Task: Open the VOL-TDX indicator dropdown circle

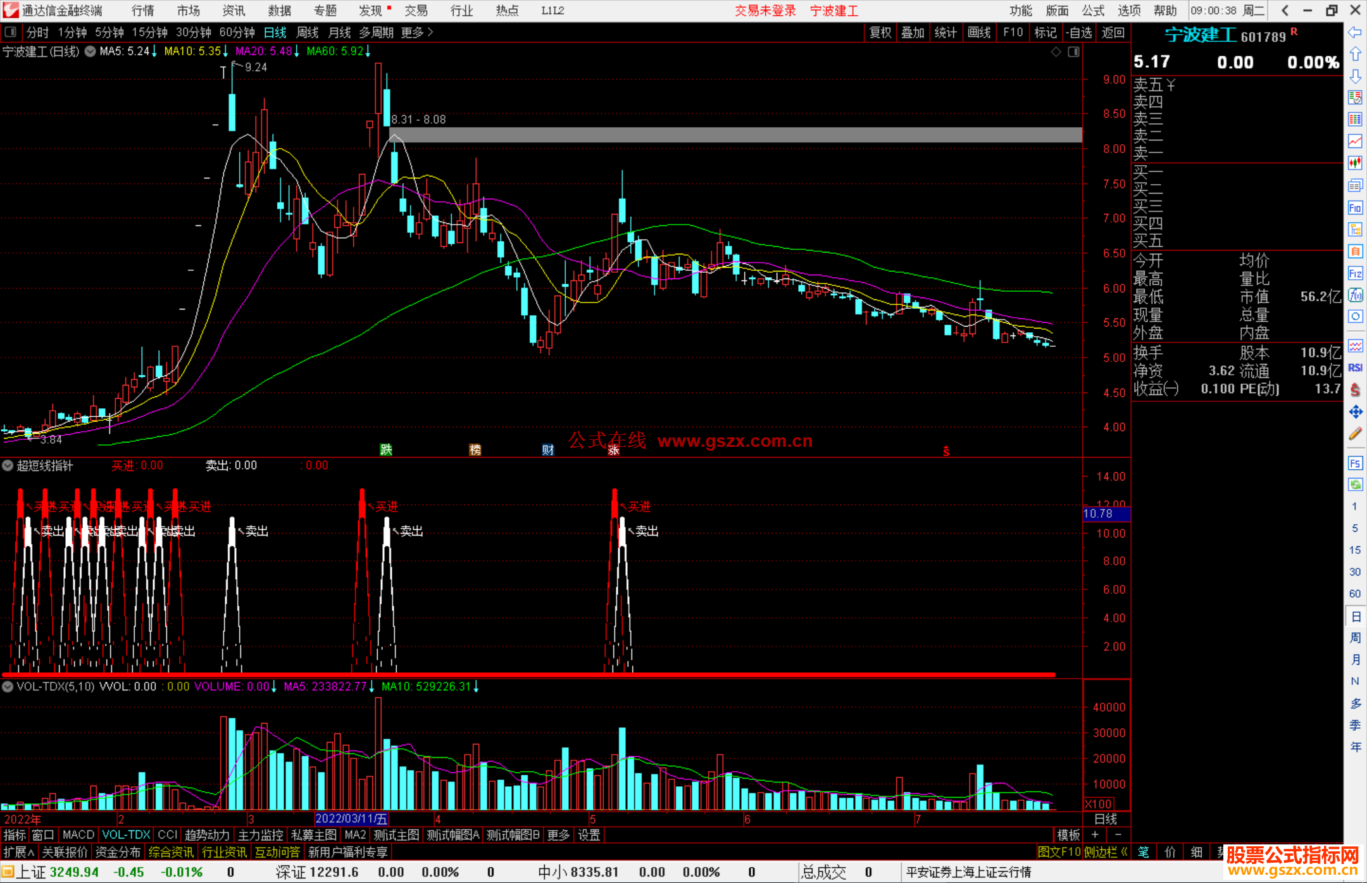Action: 8,687
